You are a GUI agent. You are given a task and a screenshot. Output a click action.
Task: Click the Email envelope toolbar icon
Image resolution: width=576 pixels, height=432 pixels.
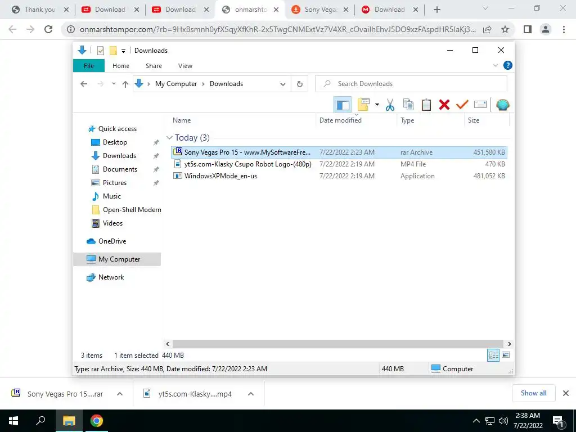click(480, 105)
